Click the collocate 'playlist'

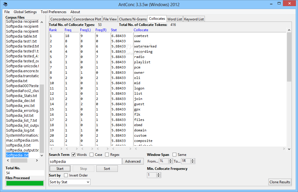pyautogui.click(x=142, y=62)
